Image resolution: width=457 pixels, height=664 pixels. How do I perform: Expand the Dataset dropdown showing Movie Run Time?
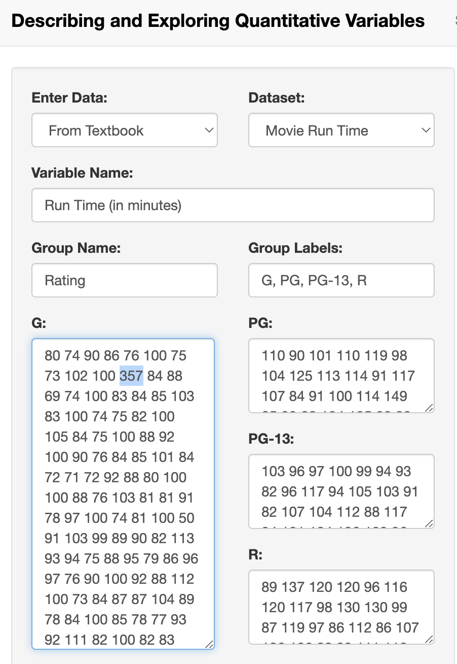point(341,130)
